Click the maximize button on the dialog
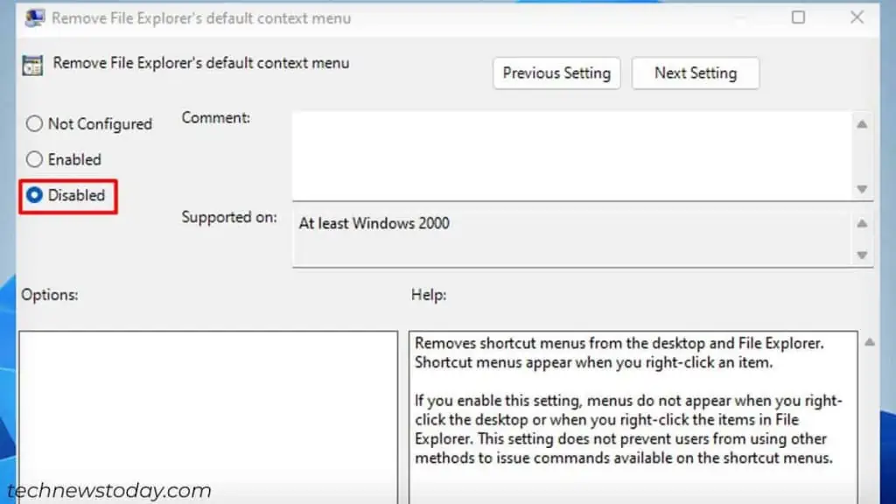The height and width of the screenshot is (504, 896). pyautogui.click(x=798, y=17)
